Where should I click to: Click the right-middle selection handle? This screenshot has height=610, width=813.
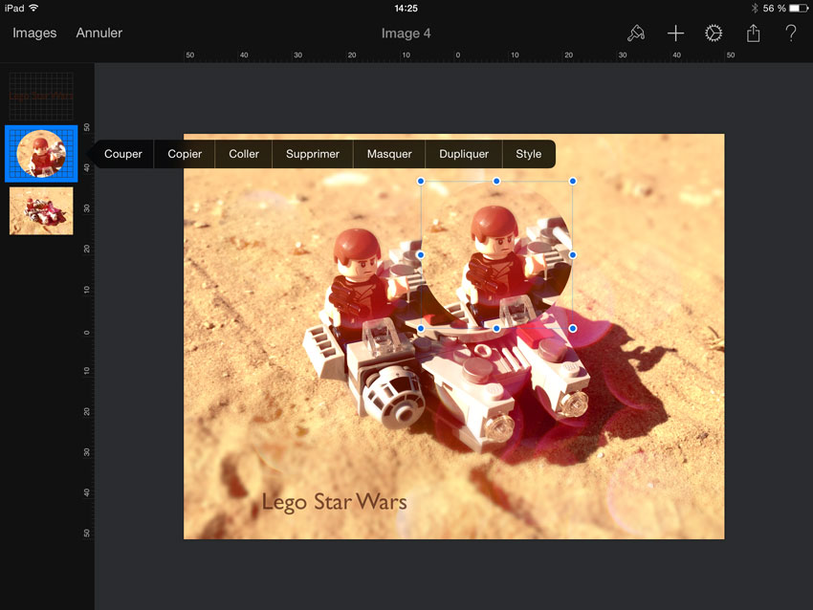(572, 255)
